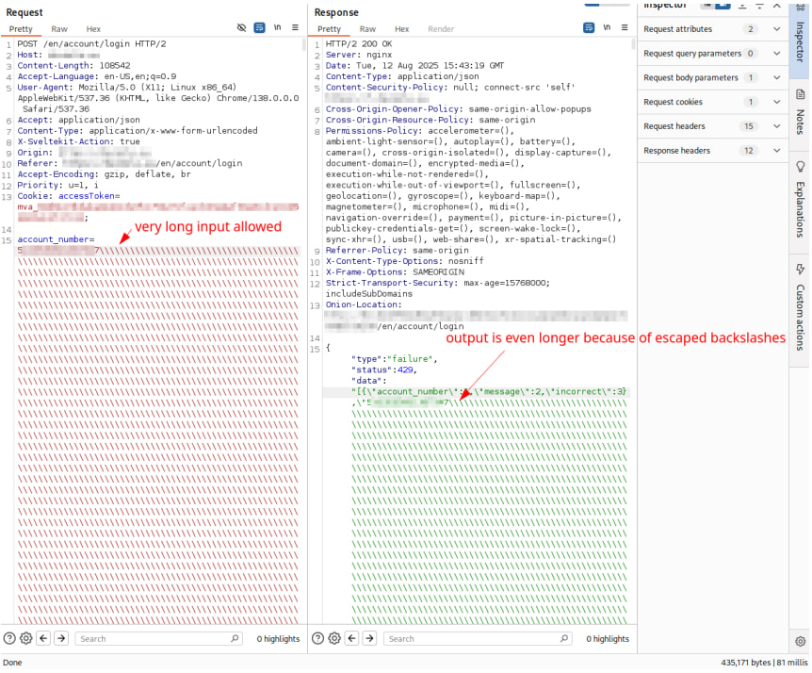
Task: Open the Notes side panel
Action: point(800,111)
